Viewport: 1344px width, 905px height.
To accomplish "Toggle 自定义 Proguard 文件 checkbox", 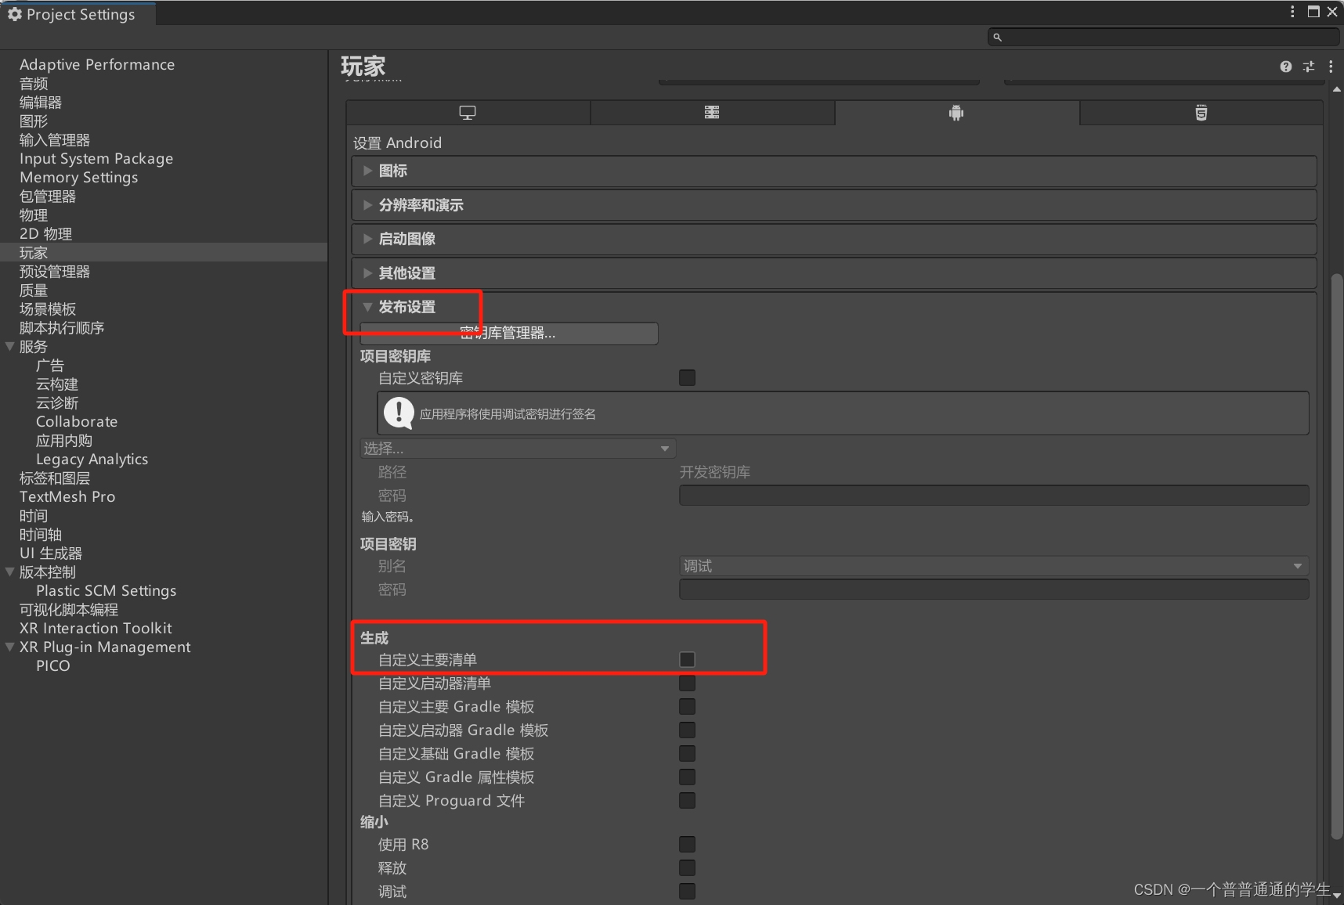I will tap(687, 801).
